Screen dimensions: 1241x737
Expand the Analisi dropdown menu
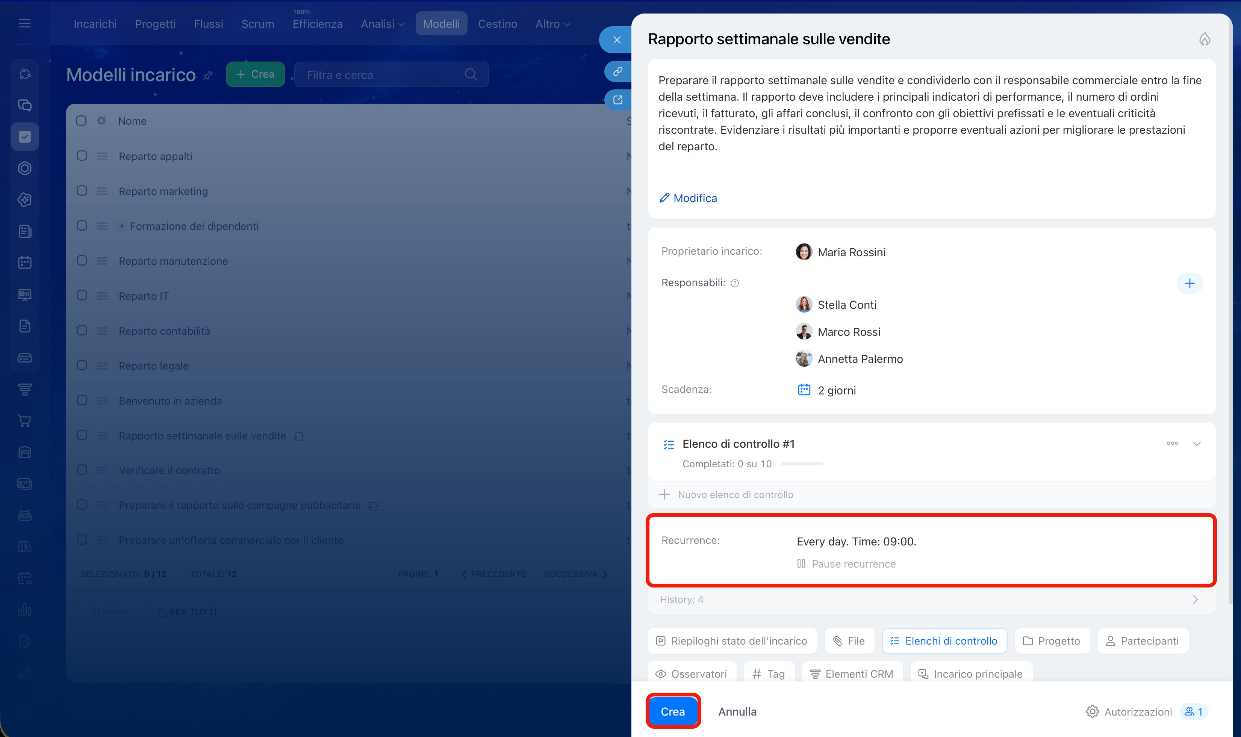pos(383,24)
